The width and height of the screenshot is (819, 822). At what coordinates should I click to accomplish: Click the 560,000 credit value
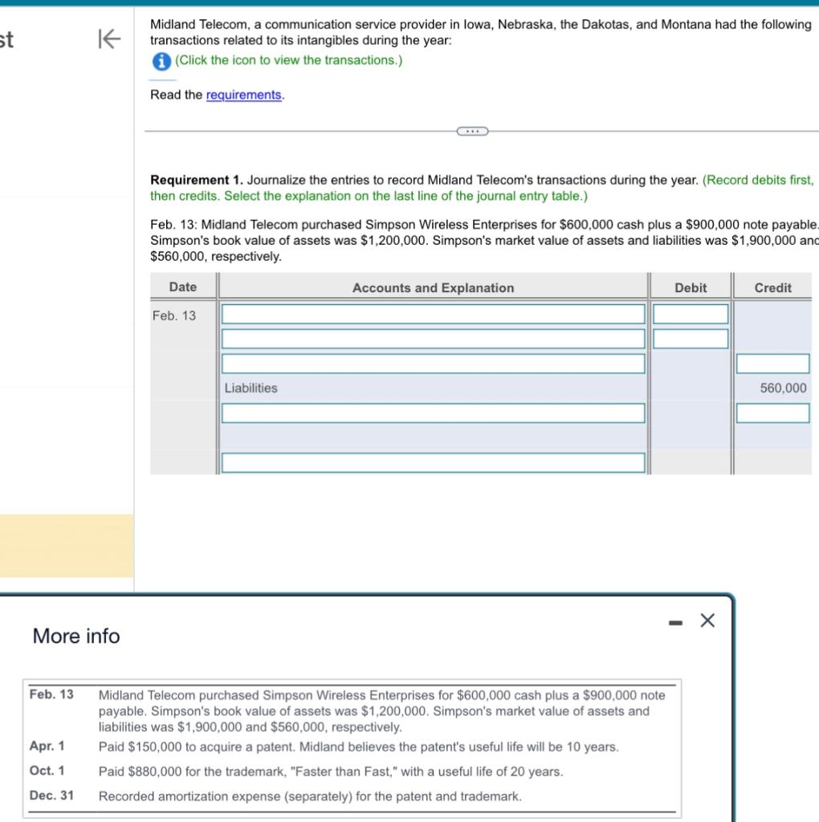click(784, 388)
